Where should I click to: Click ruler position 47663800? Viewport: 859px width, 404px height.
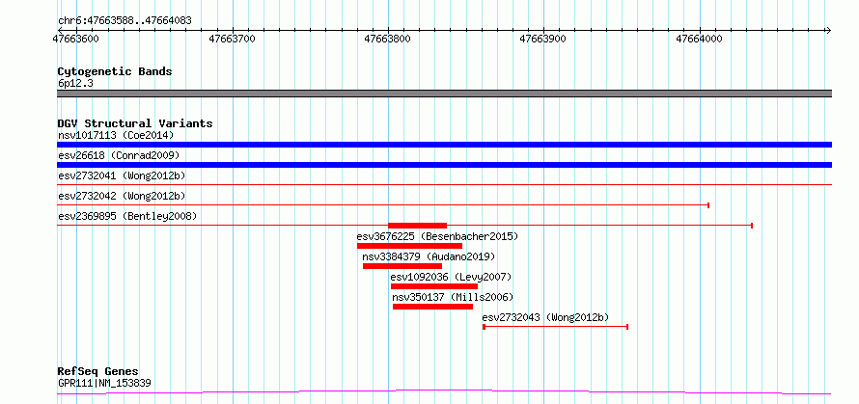(388, 39)
